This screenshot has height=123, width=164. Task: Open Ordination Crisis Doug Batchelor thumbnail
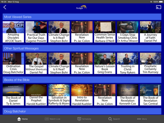tap(13, 63)
